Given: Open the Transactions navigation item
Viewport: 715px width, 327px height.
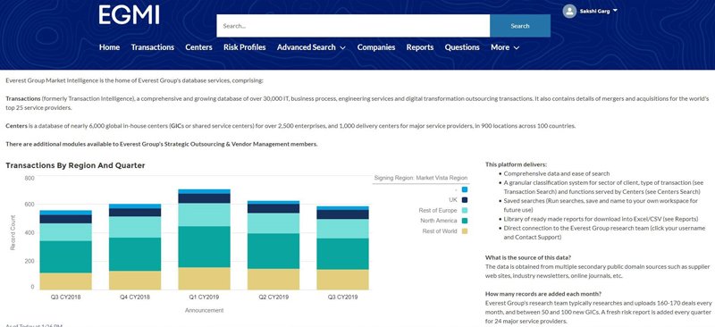Looking at the screenshot, I should click(153, 47).
